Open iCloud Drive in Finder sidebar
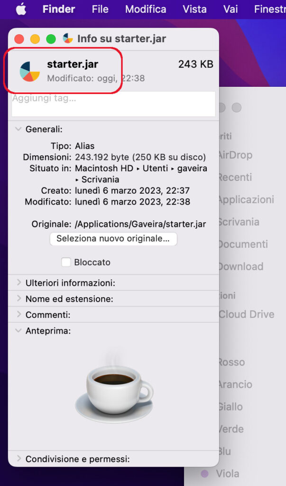 (x=247, y=314)
